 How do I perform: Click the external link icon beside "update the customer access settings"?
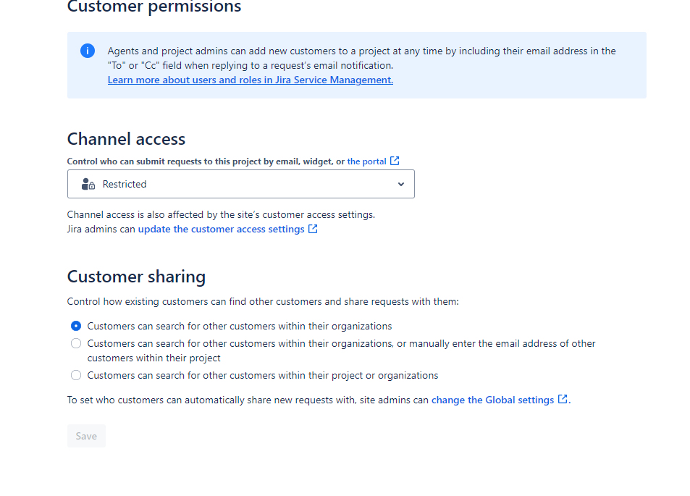[313, 228]
